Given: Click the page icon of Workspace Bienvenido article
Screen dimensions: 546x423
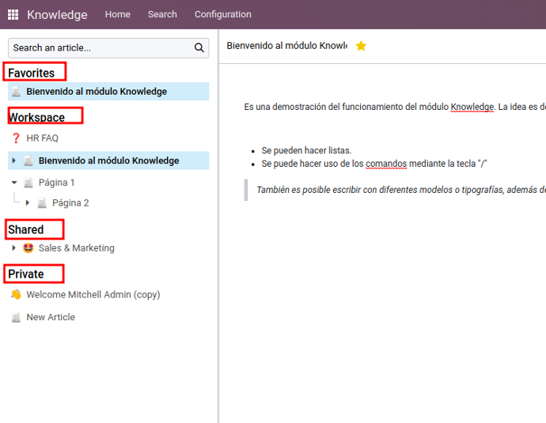Looking at the screenshot, I should pos(28,161).
